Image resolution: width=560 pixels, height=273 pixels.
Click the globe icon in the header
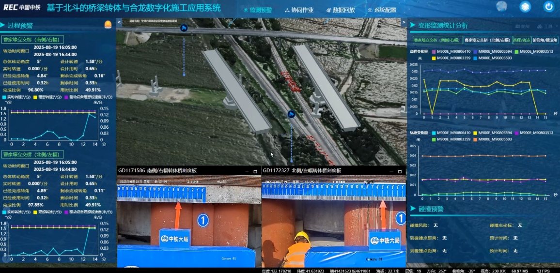pyautogui.click(x=501, y=6)
